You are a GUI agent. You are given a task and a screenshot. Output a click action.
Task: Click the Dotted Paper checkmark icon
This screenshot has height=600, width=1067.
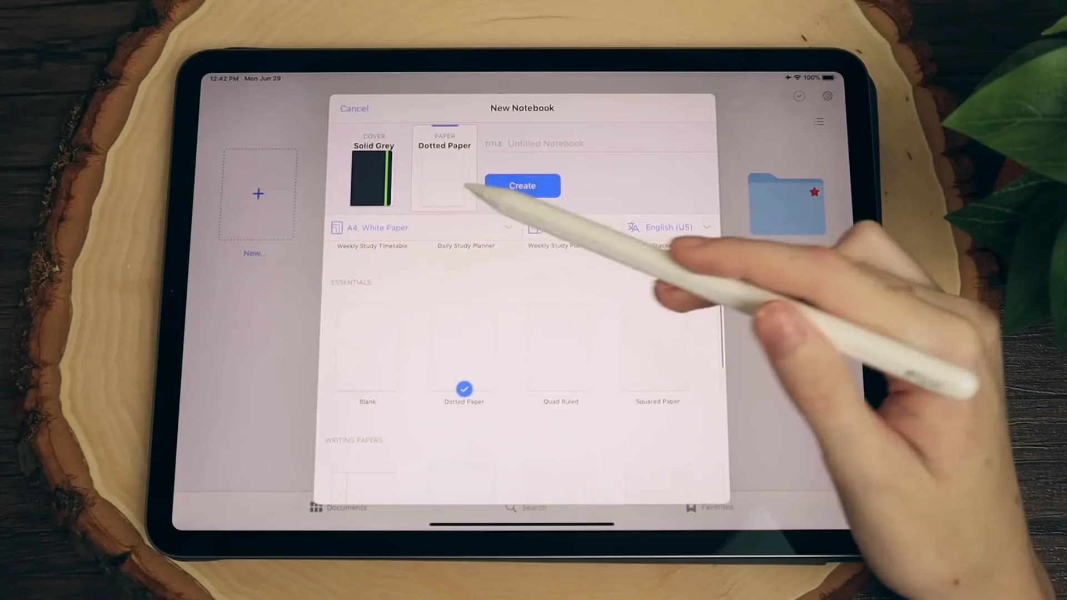pyautogui.click(x=464, y=388)
